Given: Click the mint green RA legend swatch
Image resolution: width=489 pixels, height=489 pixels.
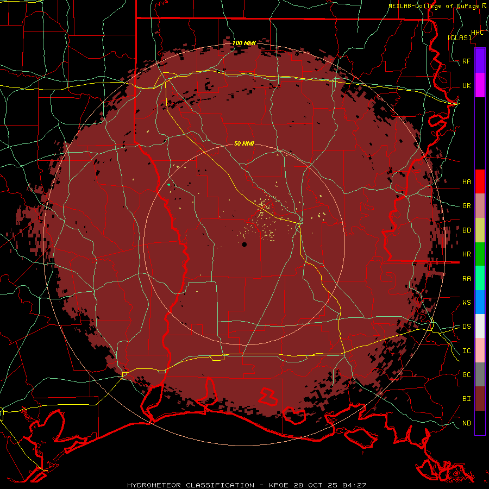Looking at the screenshot, I should [480, 278].
